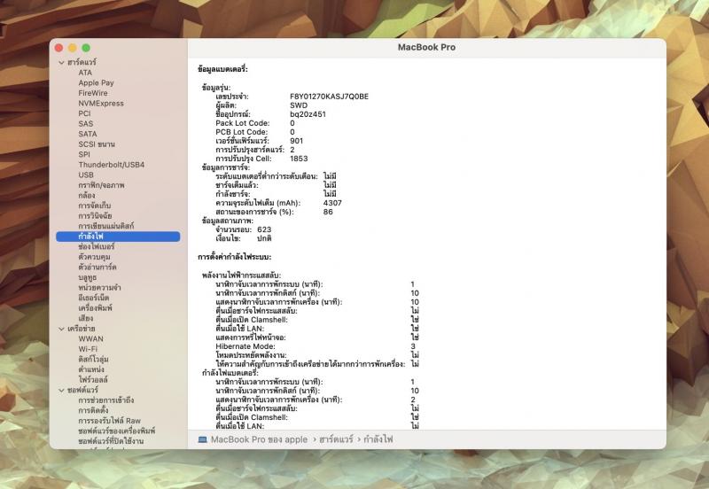Image resolution: width=709 pixels, height=489 pixels.
Task: Click 'MacBook Pro ของ apple' in path bar
Action: (259, 439)
